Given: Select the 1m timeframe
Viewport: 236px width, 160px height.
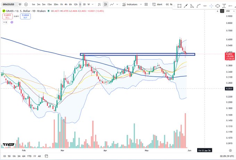Looking at the screenshot, I should (33, 5).
